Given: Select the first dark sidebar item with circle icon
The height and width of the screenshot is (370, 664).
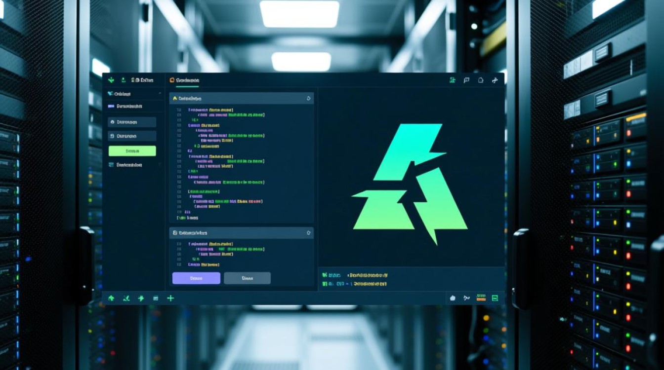Looking at the screenshot, I should point(132,122).
